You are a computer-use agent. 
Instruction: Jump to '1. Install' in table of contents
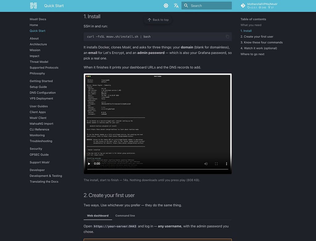click(x=246, y=31)
